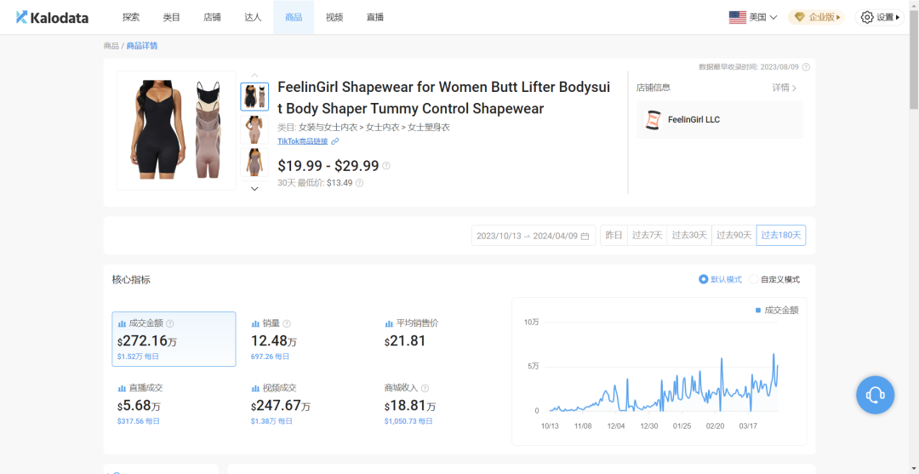Click help icon beside 成交金额
The height and width of the screenshot is (474, 919).
click(x=170, y=323)
